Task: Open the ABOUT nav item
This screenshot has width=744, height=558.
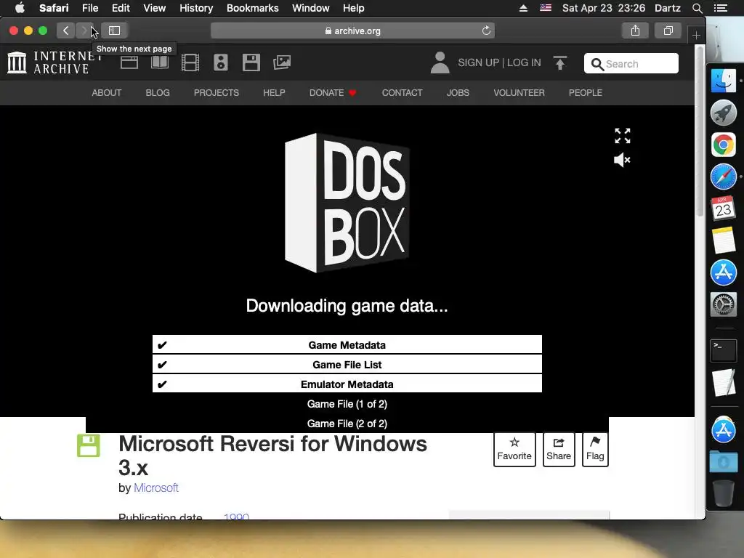Action: tap(106, 93)
